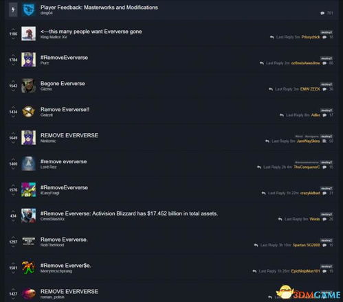Screen dimensions: 343x302
Task: Click the pinned lightning bolt icon
Action: (13, 10)
